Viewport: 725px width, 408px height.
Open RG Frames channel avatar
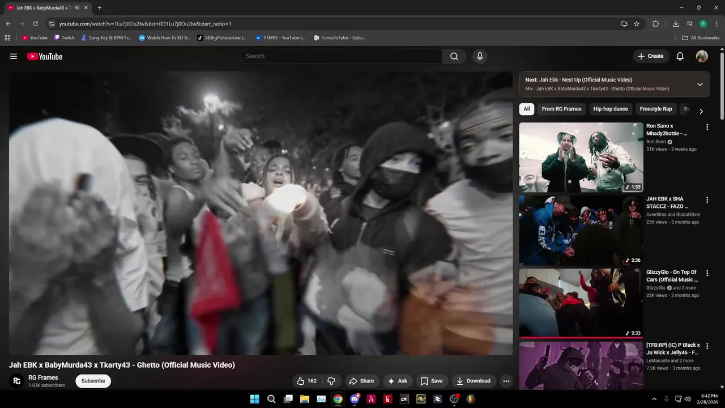click(x=16, y=381)
